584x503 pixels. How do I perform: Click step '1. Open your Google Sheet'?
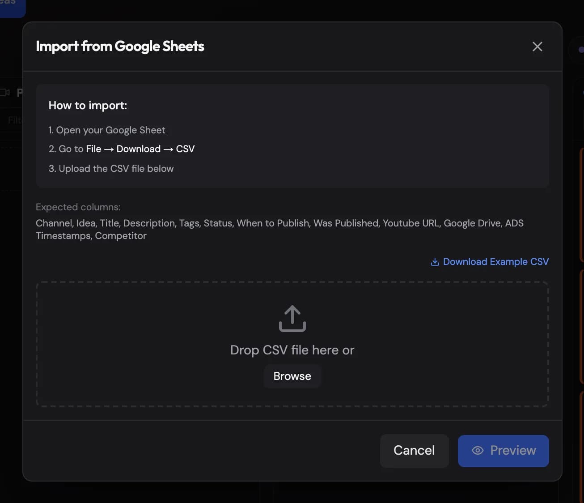click(x=107, y=130)
